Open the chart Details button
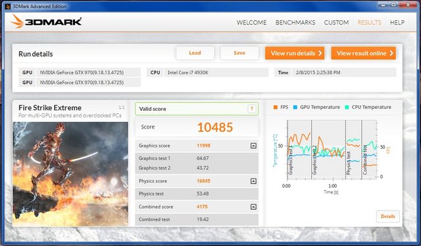 click(388, 216)
